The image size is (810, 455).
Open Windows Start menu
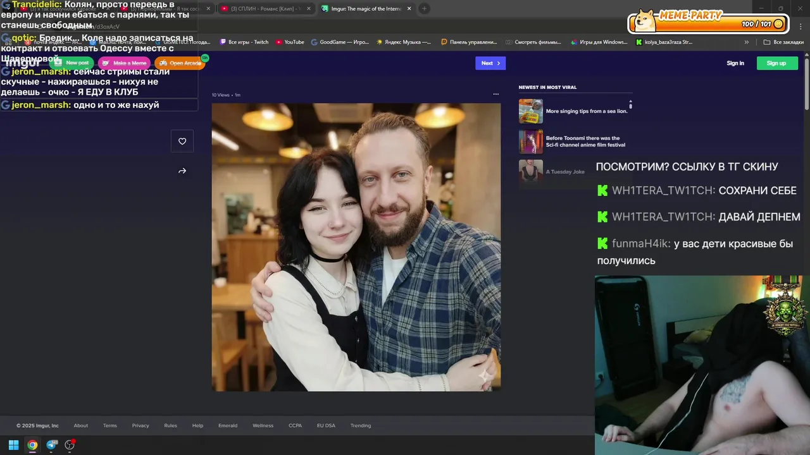coord(13,445)
